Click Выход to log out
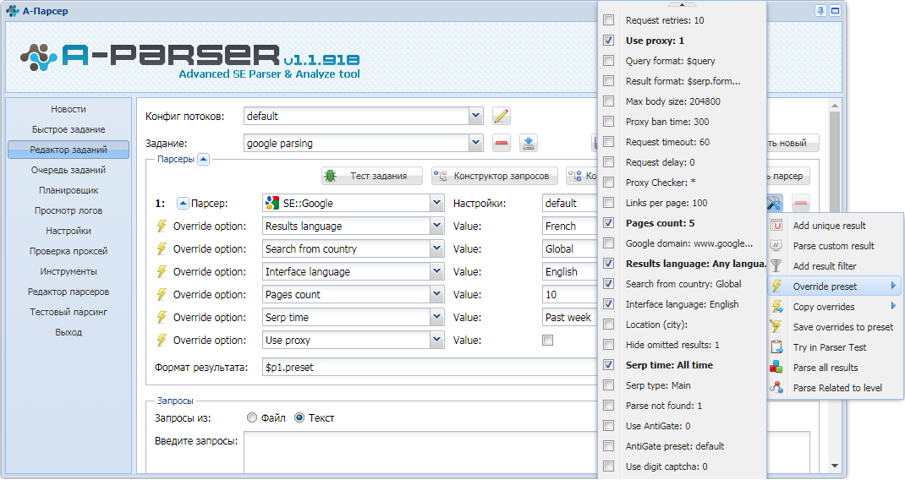The height and width of the screenshot is (480, 905). point(69,332)
